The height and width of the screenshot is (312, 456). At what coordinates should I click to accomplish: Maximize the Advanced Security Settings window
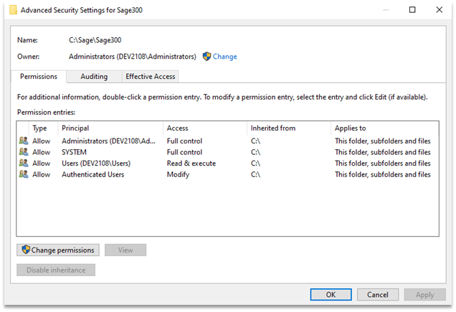[x=413, y=11]
